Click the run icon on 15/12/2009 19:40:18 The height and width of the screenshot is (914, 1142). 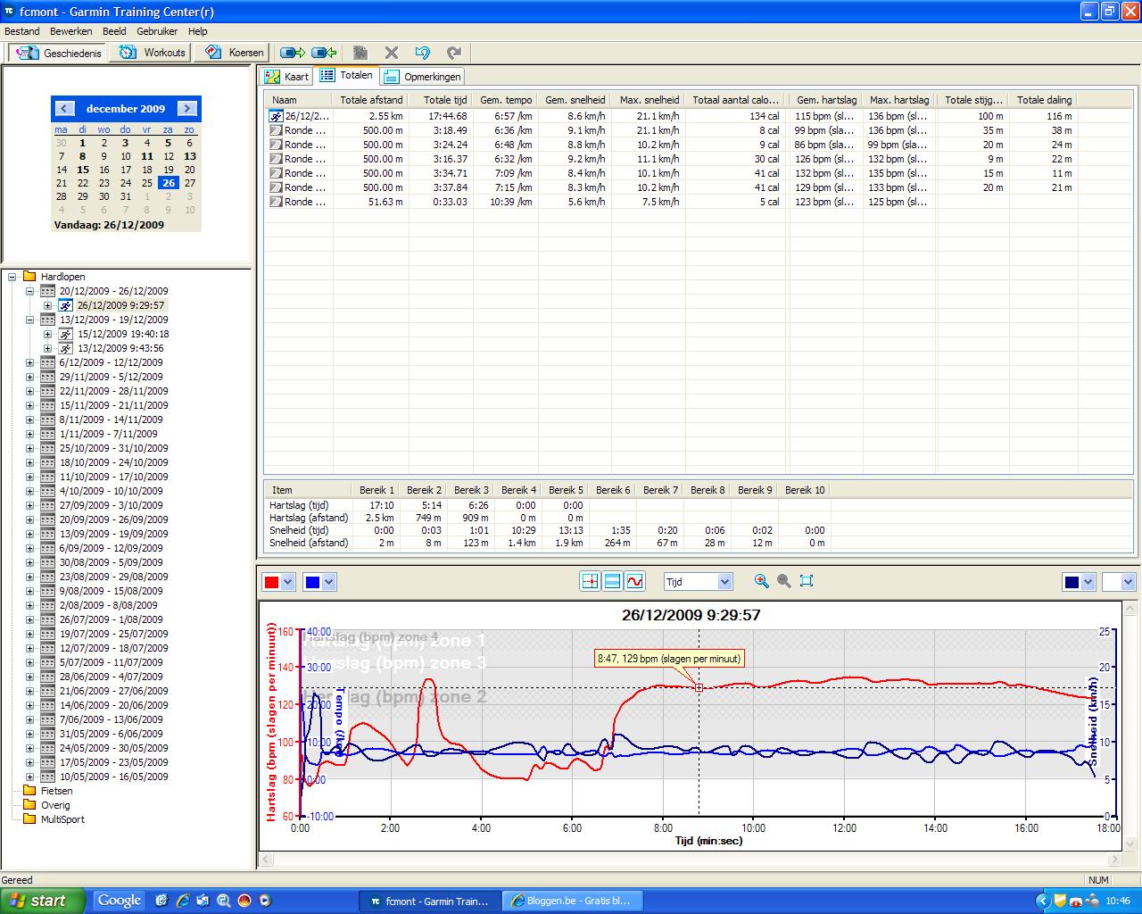[65, 334]
